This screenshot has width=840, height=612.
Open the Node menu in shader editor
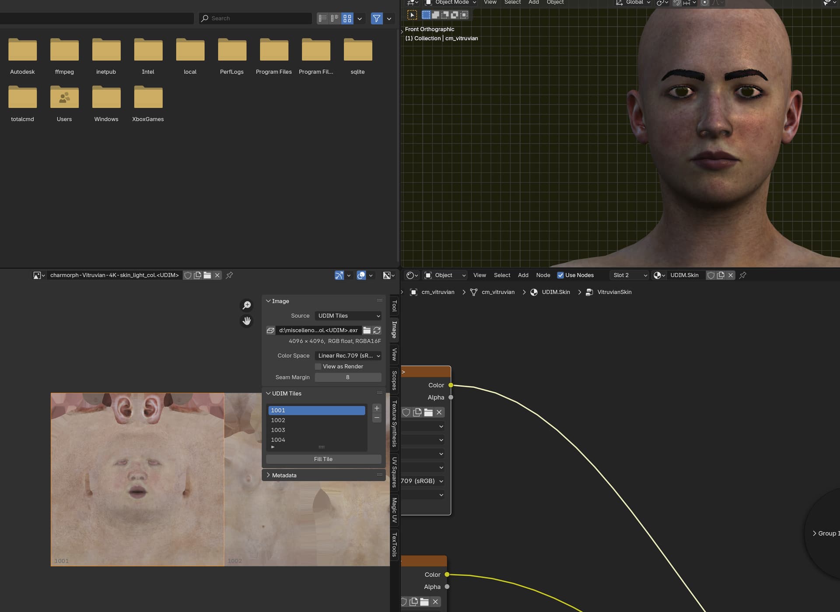point(543,275)
